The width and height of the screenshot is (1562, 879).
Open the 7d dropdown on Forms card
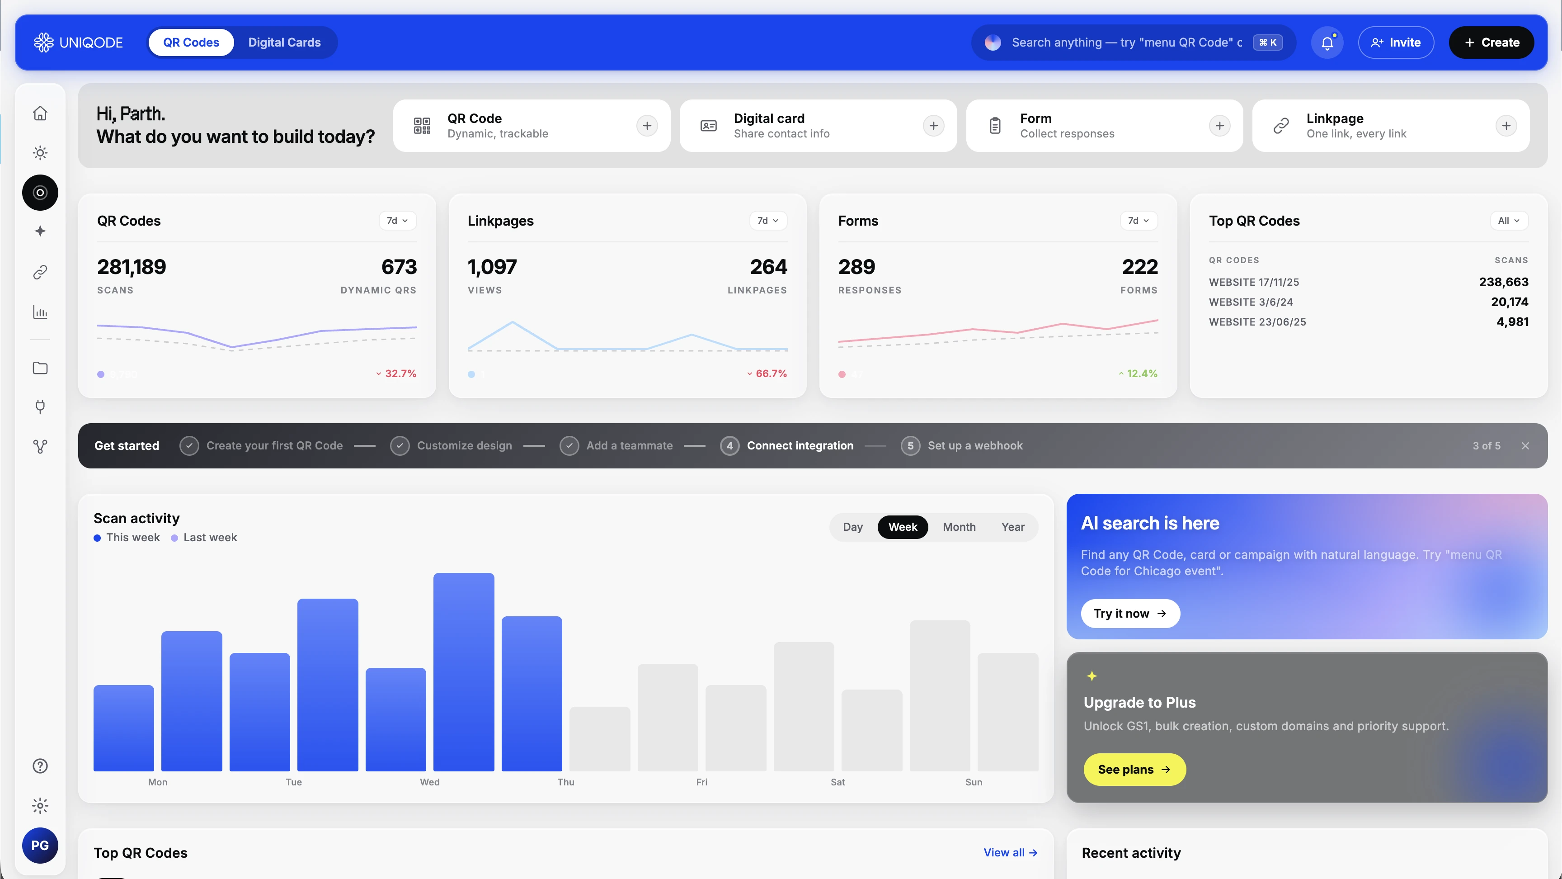coord(1139,221)
